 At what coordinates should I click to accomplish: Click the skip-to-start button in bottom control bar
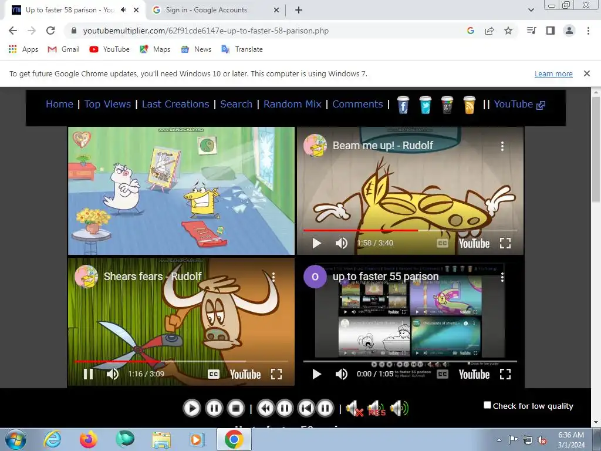[306, 408]
